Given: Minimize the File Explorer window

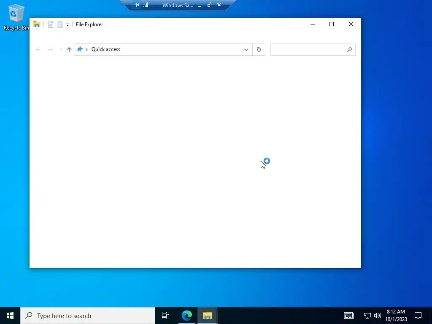Looking at the screenshot, I should [x=313, y=24].
